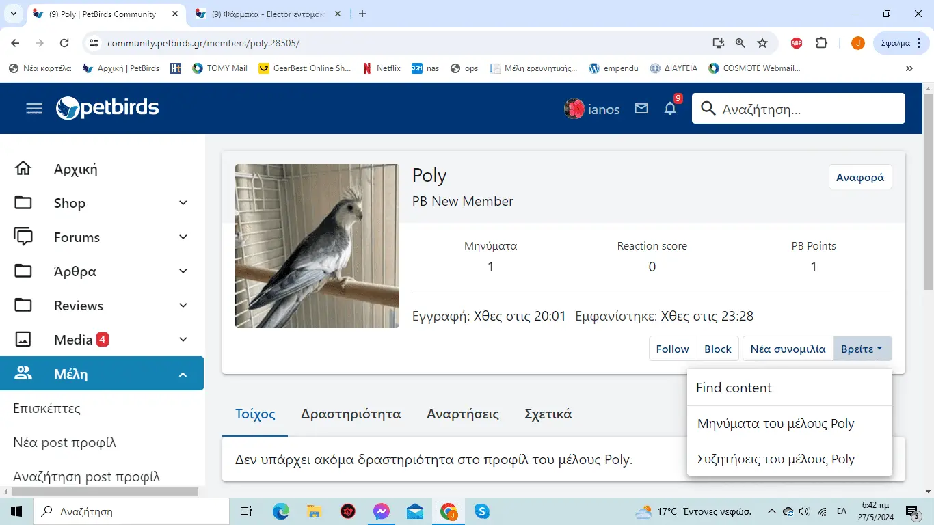Expand the Shop submenu chevron

183,203
